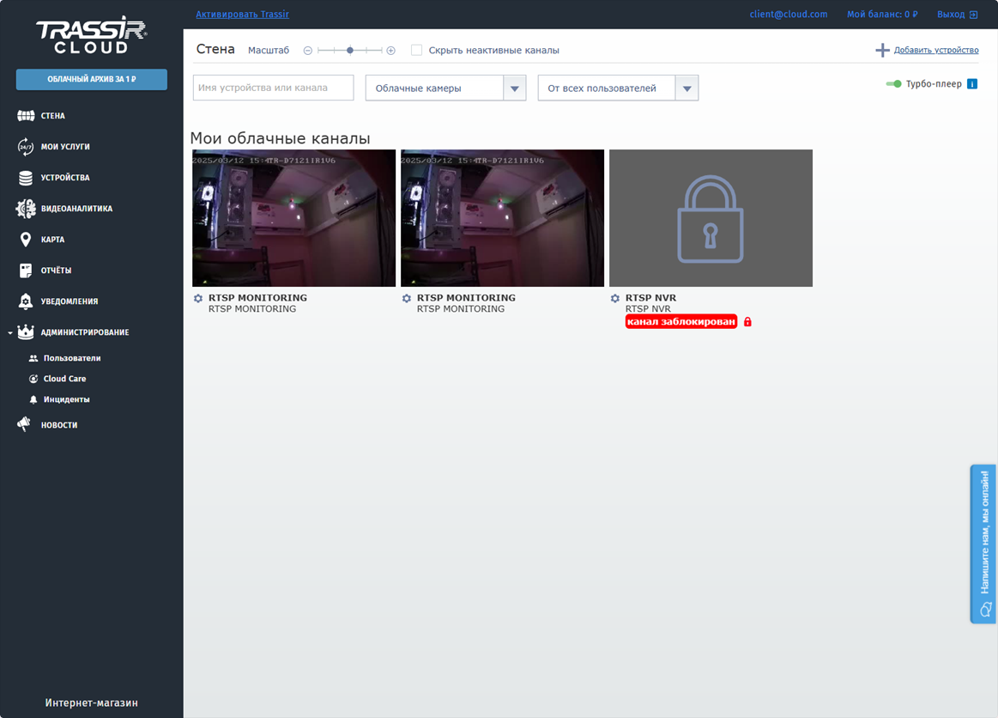Open the Карта map pin icon
Screen dimensions: 998x718
pos(26,240)
